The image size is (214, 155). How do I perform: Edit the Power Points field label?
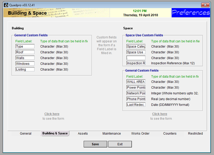coord(136,87)
